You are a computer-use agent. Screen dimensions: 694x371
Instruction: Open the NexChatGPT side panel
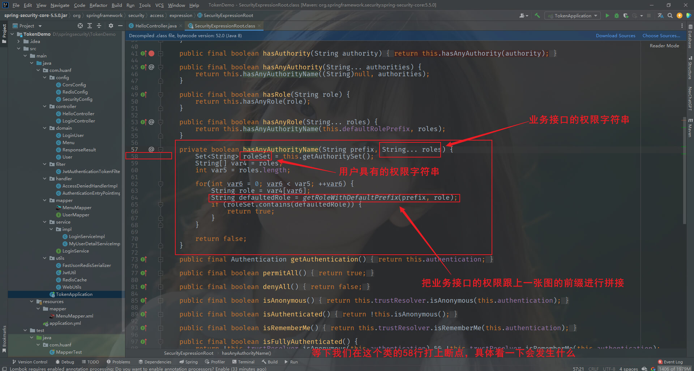(x=690, y=98)
